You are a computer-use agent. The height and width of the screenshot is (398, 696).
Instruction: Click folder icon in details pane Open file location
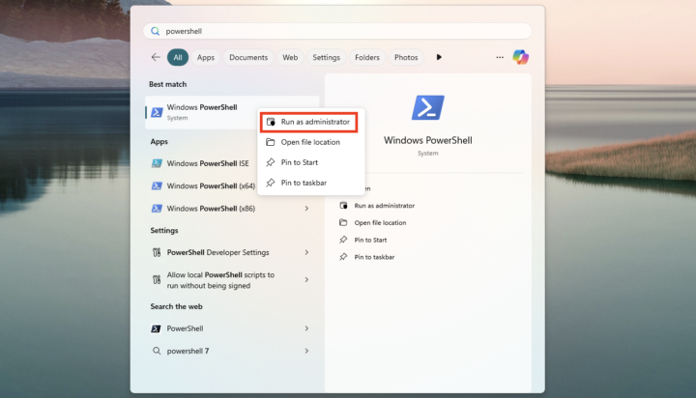(x=343, y=222)
